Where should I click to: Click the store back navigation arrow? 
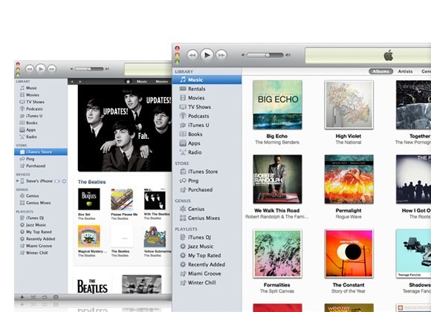coord(72,82)
